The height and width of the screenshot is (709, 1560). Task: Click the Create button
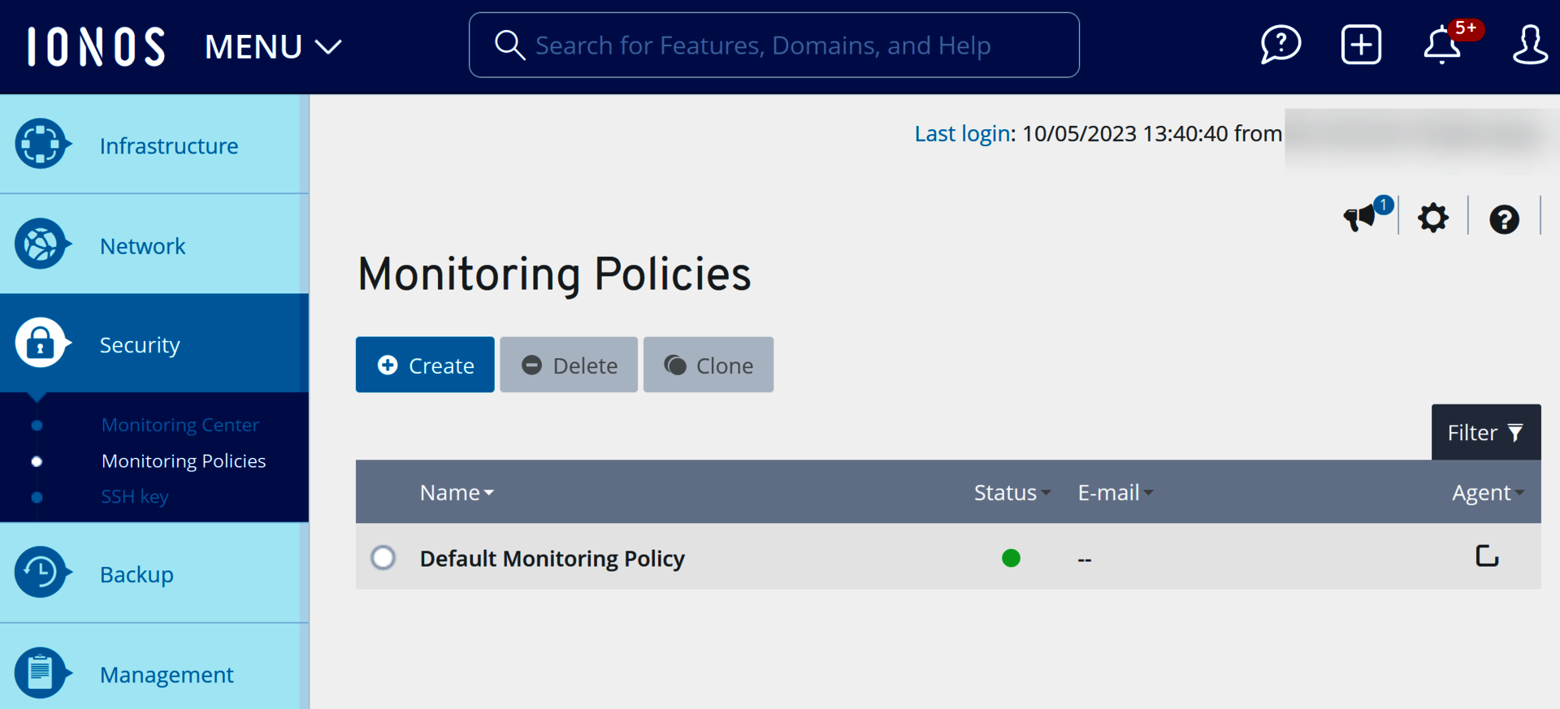point(425,365)
